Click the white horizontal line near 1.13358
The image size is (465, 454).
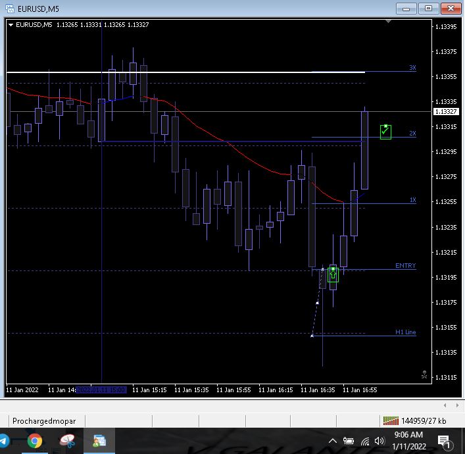(185, 72)
